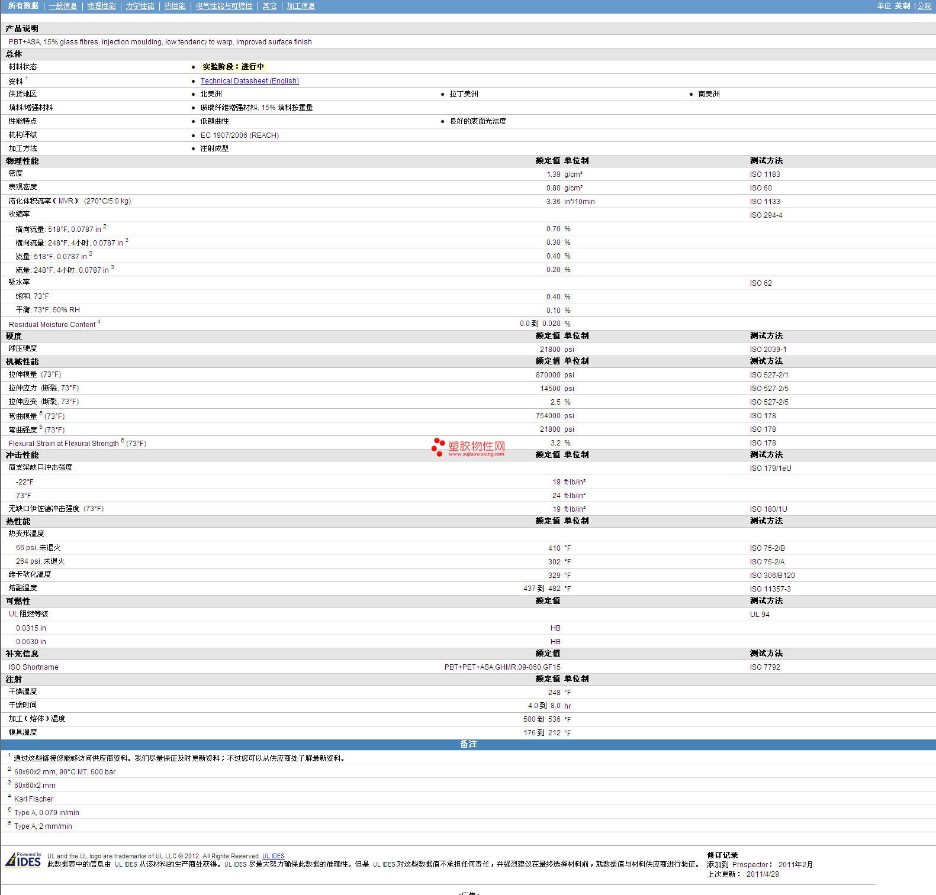Switch to the 所有数据 tab
The height and width of the screenshot is (895, 936).
coord(23,6)
